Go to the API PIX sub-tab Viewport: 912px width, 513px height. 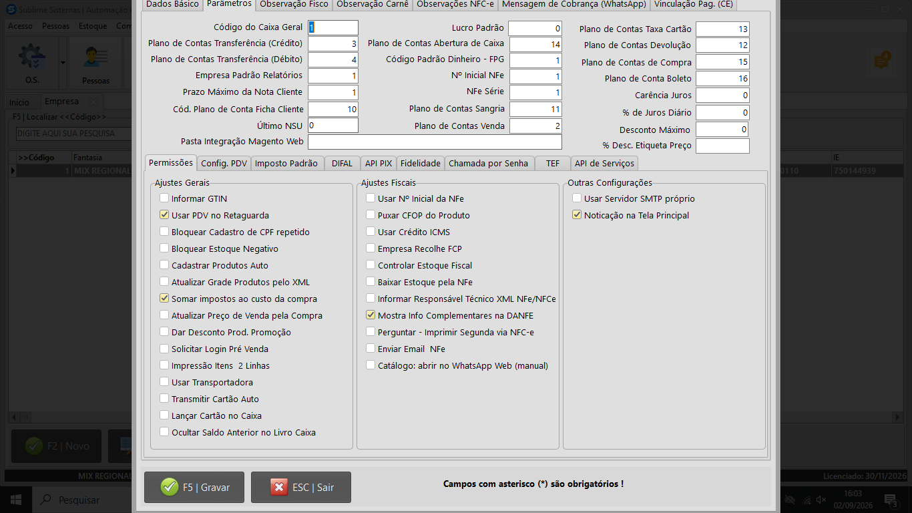[x=379, y=164]
